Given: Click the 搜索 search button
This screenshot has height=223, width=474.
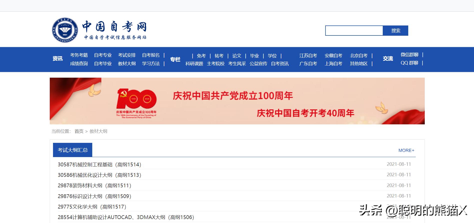Looking at the screenshot, I should pyautogui.click(x=395, y=30).
